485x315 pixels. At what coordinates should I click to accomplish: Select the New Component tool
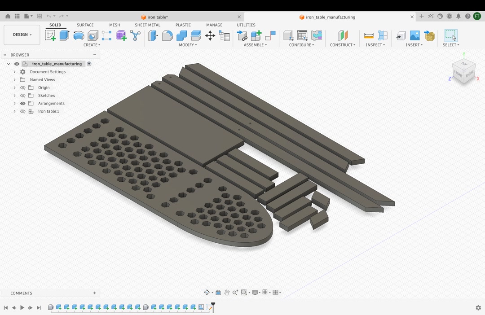click(x=256, y=35)
